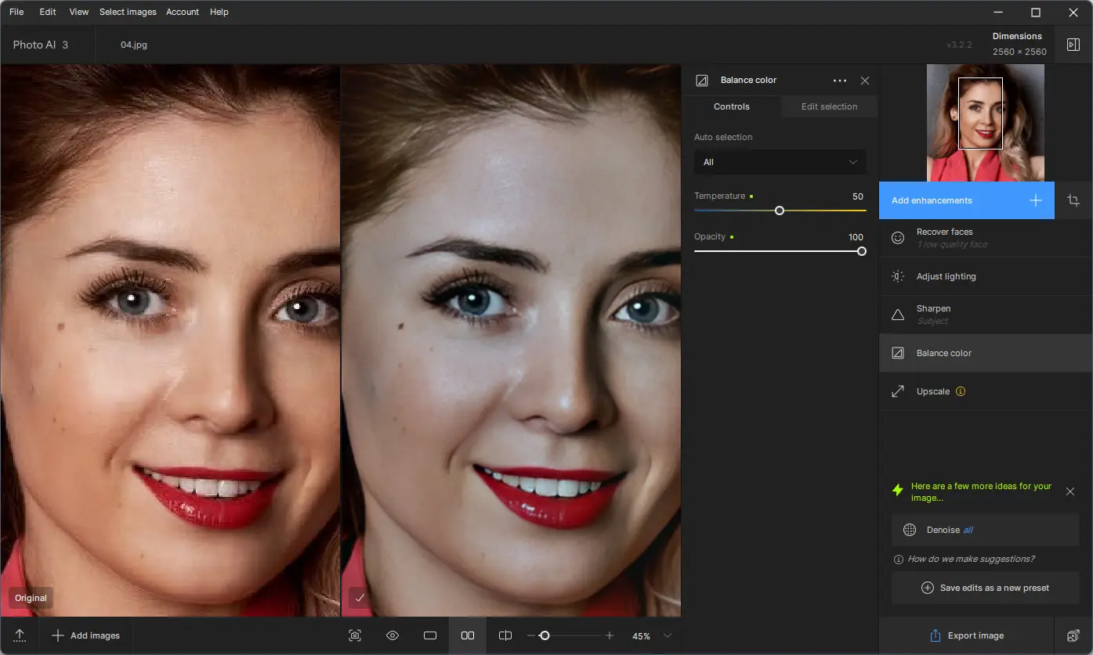Screen dimensions: 1093x655
Task: Select the split slider view icon
Action: click(505, 635)
